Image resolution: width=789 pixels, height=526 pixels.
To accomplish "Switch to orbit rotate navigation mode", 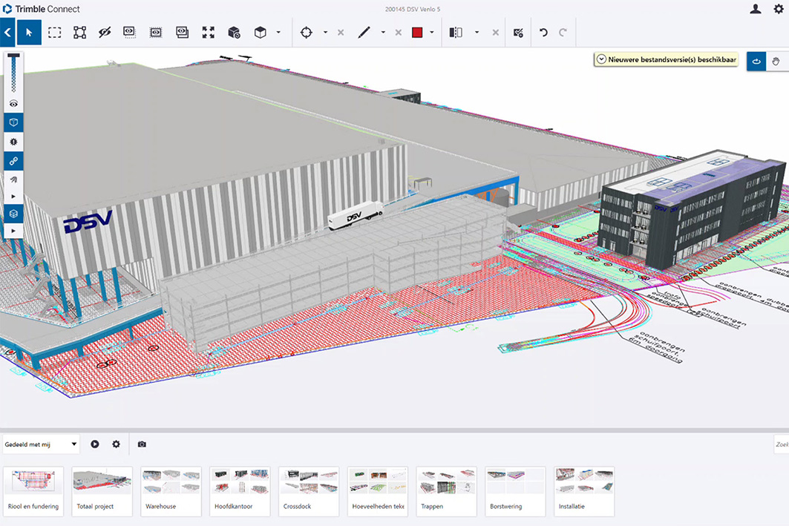I will click(756, 62).
